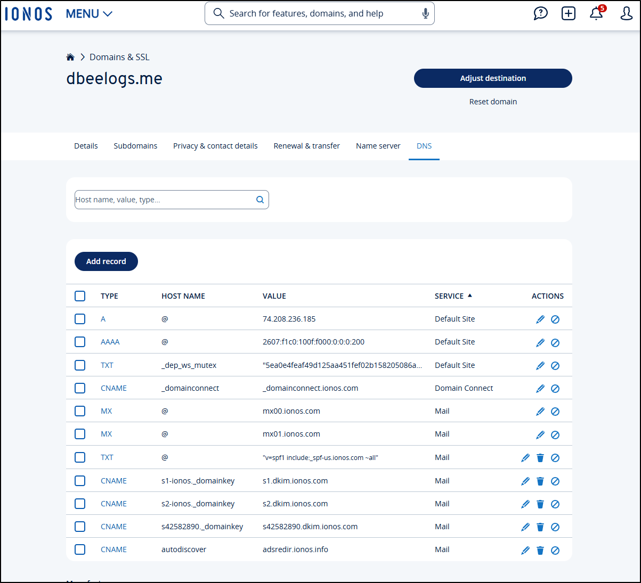Switch to the Subdomains tab
The height and width of the screenshot is (583, 641).
135,146
